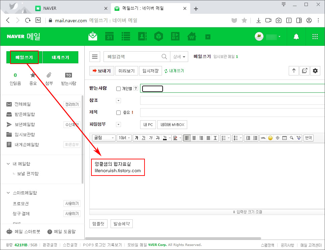Open the 10pt font size dropdown
This screenshot has height=250, width=325.
124,137
